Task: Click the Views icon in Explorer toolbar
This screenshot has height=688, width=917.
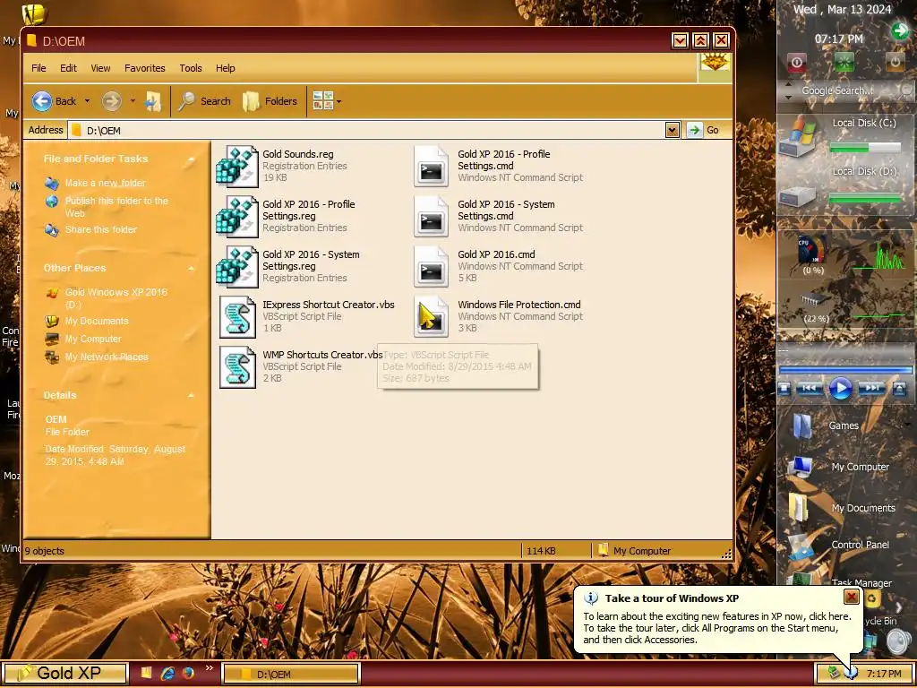Action: point(322,101)
